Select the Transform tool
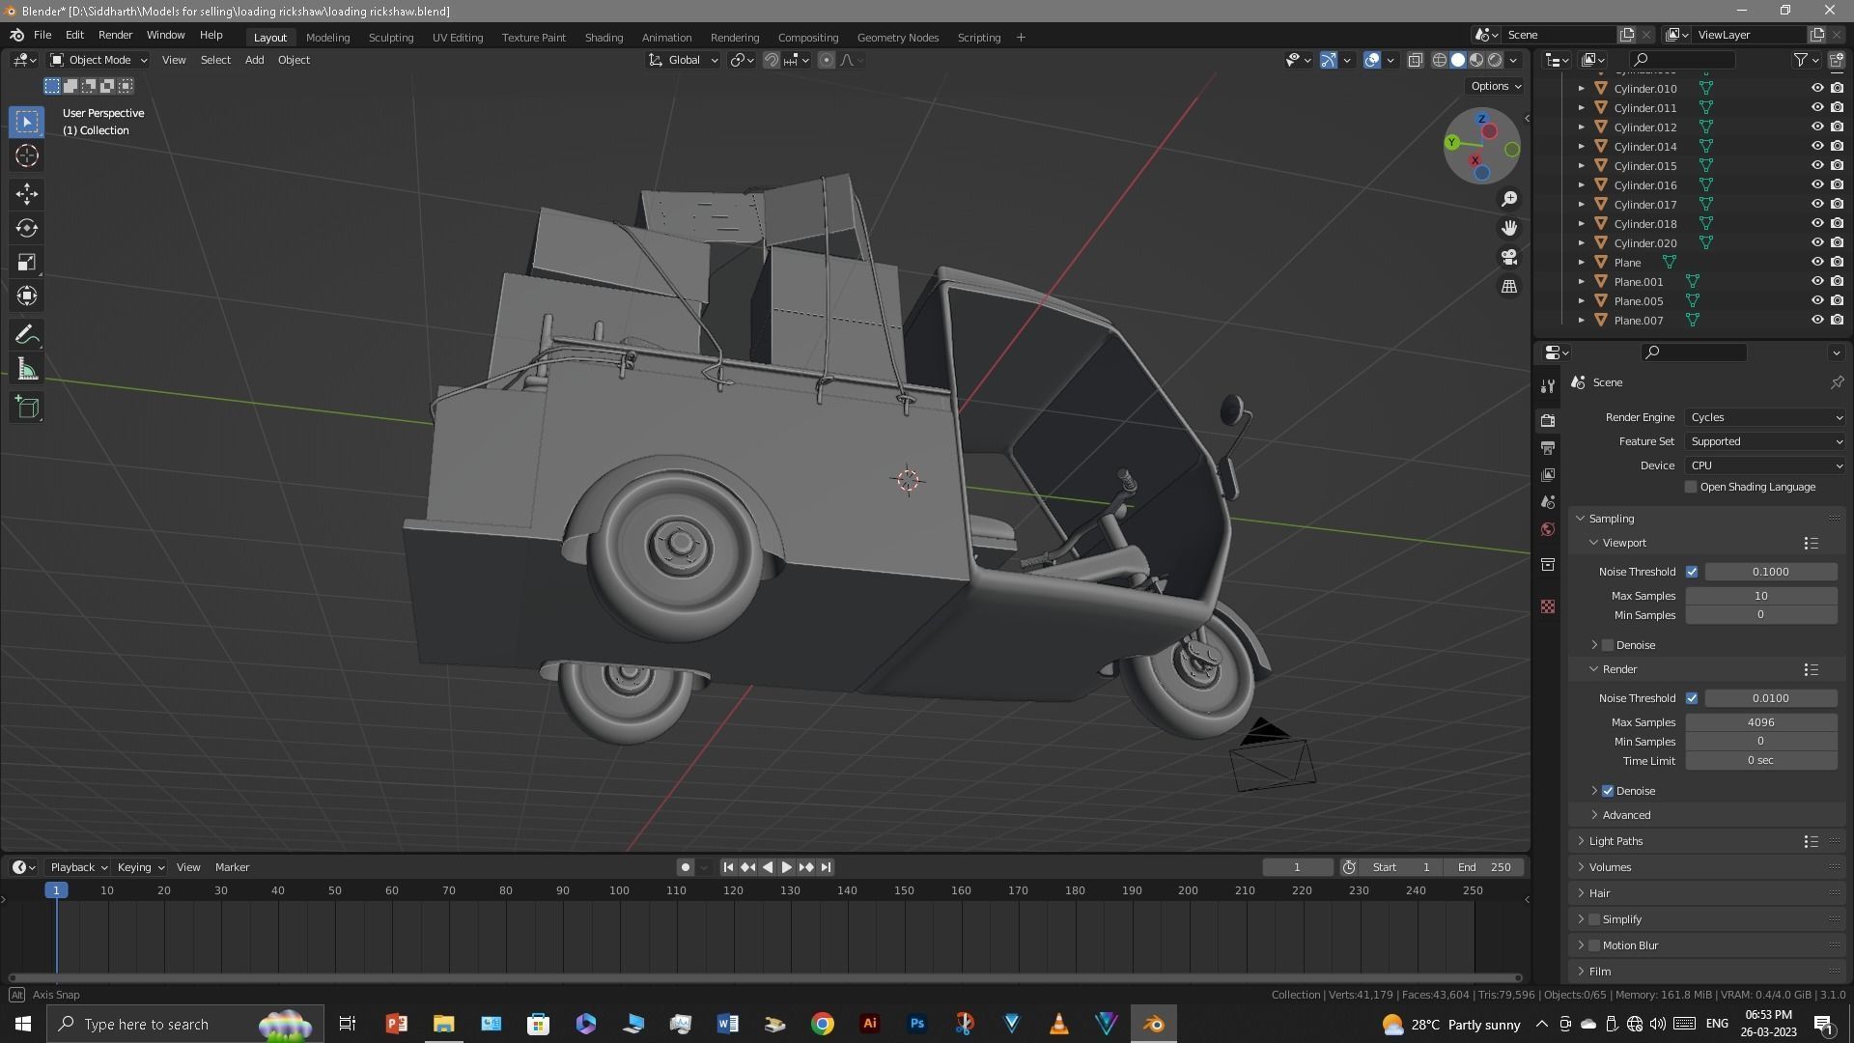The image size is (1854, 1043). (27, 296)
